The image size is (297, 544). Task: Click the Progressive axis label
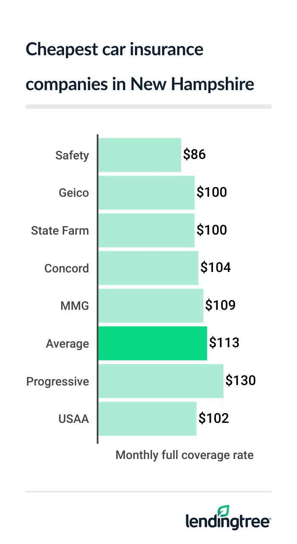tap(58, 382)
